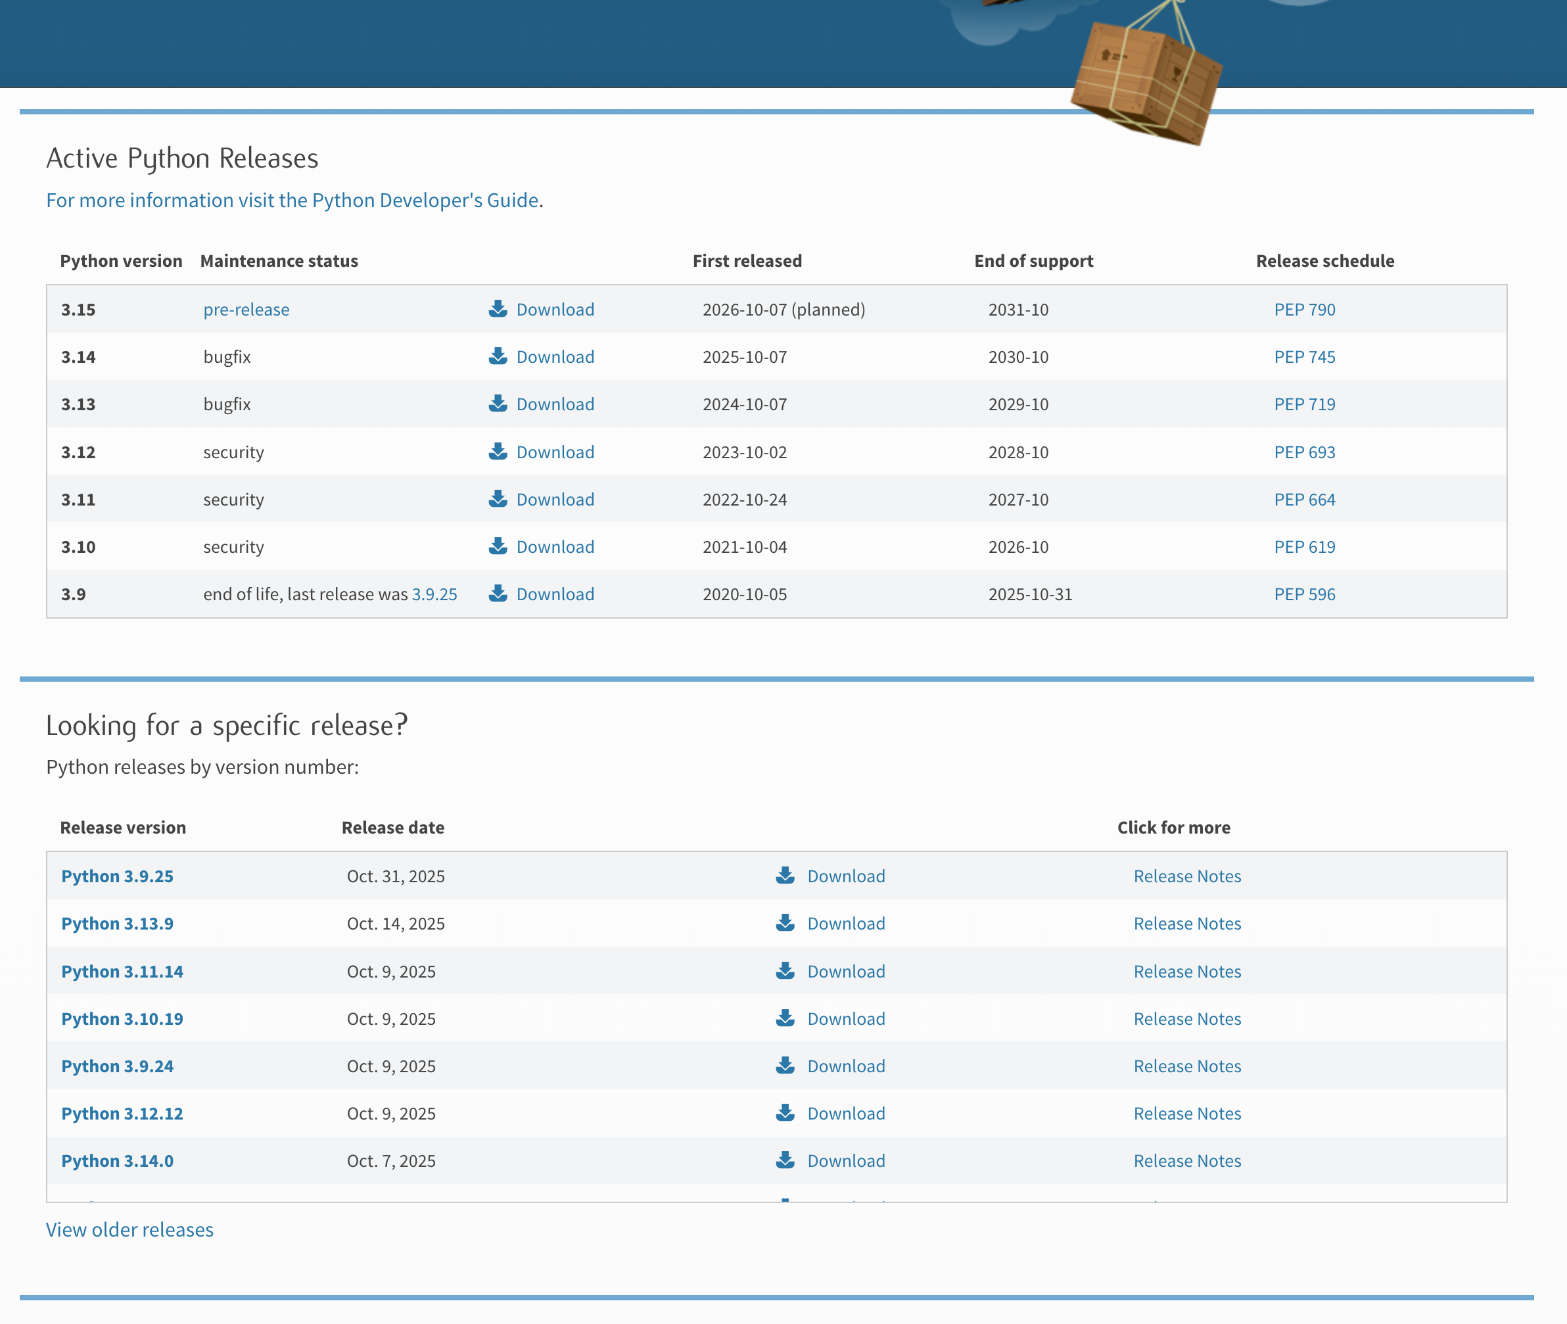Click download icon for Python 3.9.25 release
The height and width of the screenshot is (1324, 1567).
pyautogui.click(x=785, y=875)
